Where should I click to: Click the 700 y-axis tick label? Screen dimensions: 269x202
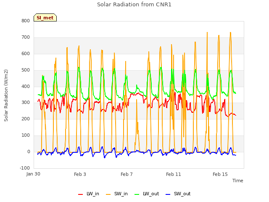[26, 37]
